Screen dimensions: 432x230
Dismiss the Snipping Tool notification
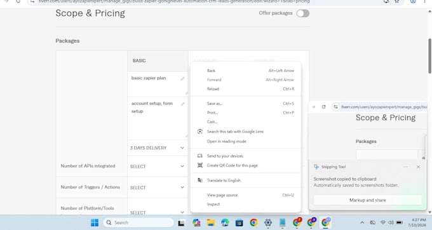click(x=418, y=166)
